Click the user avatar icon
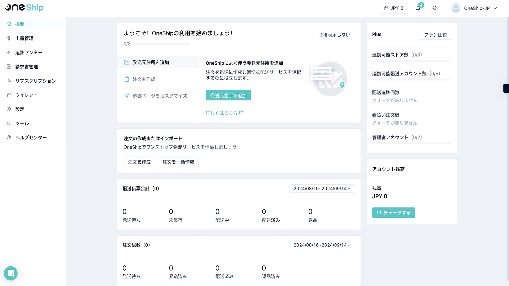Image resolution: width=509 pixels, height=286 pixels. click(456, 8)
